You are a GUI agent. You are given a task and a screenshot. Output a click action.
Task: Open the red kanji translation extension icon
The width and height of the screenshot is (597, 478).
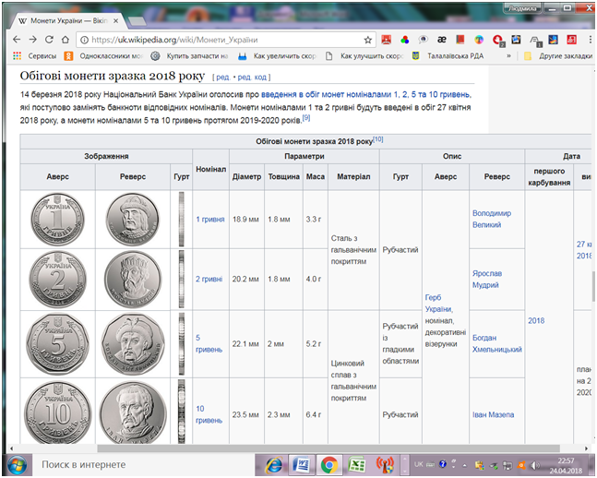571,40
